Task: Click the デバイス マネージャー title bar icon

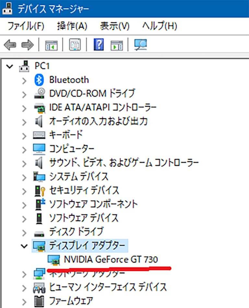Action: coord(7,8)
